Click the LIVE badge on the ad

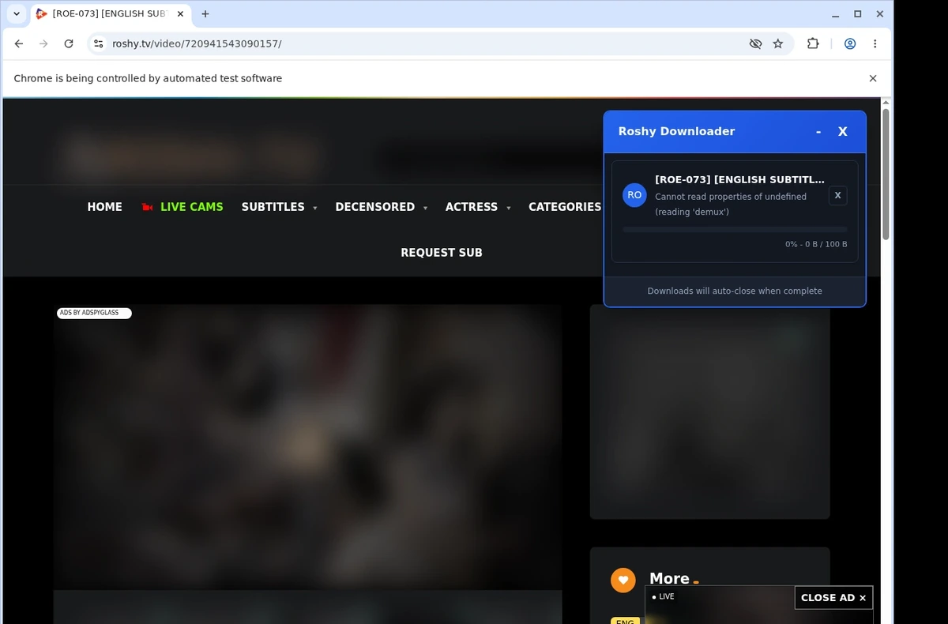tap(664, 596)
